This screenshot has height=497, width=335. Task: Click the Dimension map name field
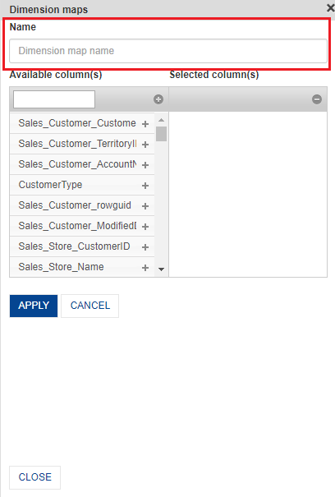(168, 51)
